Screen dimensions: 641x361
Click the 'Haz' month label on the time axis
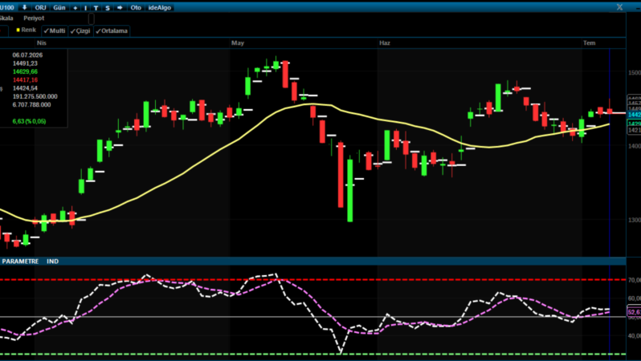pos(384,43)
